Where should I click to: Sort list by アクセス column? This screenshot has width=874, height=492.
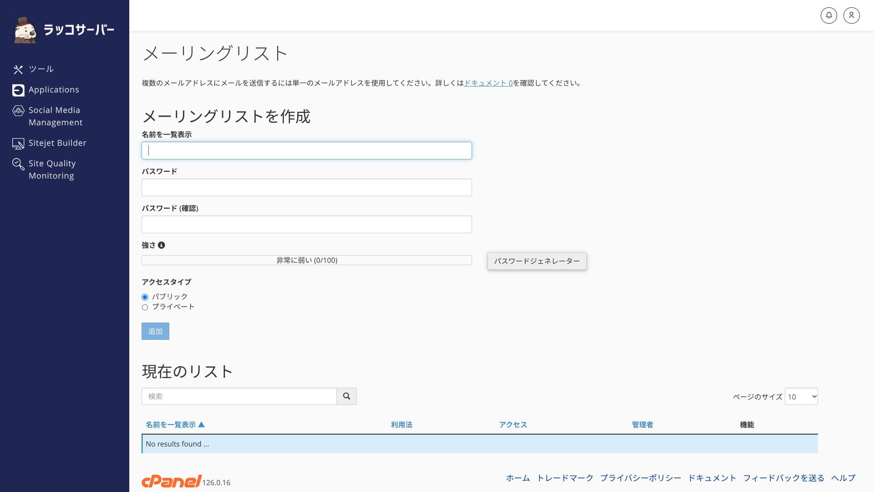coord(513,425)
